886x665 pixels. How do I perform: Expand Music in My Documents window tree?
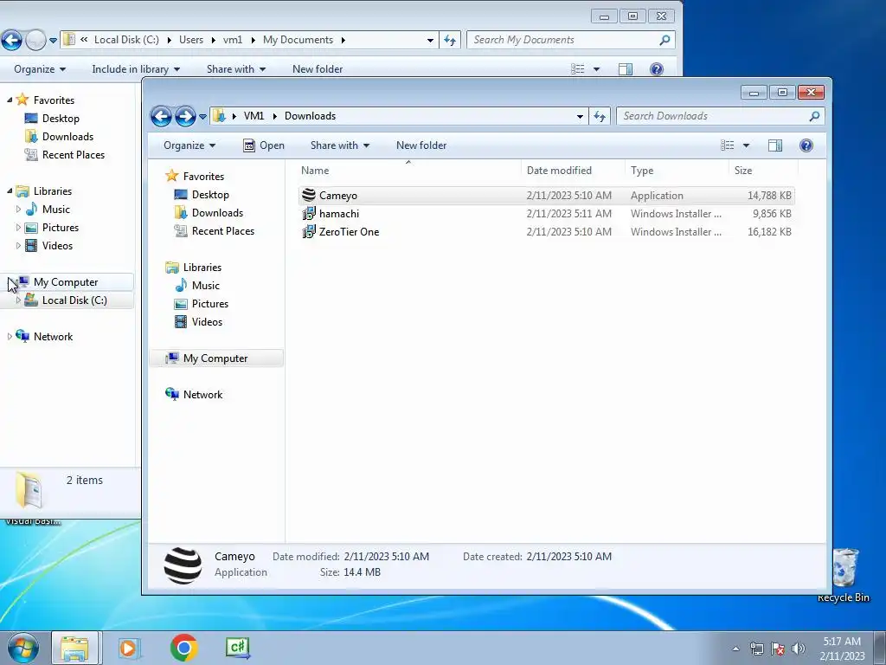pos(18,210)
